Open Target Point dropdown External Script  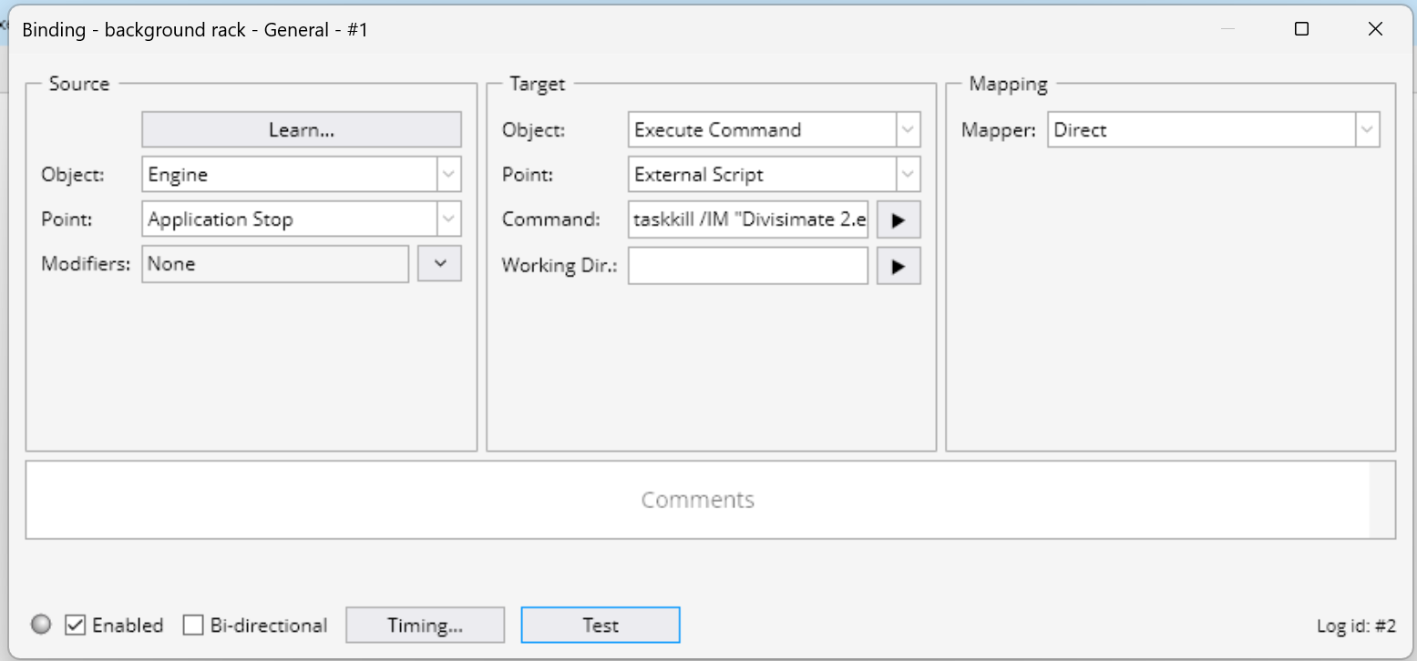tap(907, 175)
